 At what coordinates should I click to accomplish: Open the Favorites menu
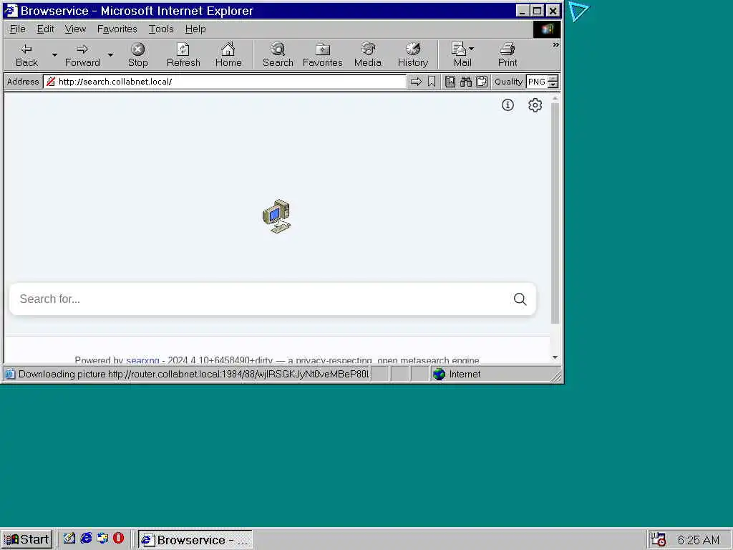point(117,29)
